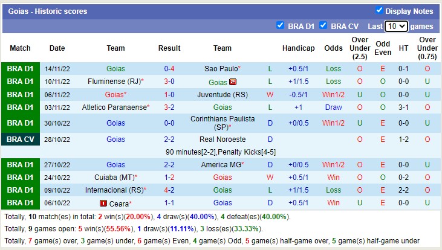The width and height of the screenshot is (442, 250).
Task: Click the red card icon before Ceara
Action: pos(103,204)
